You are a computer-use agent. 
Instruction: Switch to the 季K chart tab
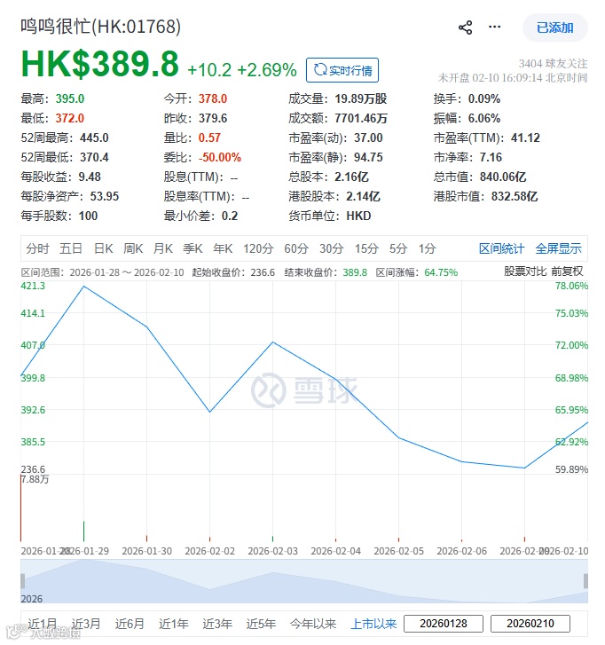[x=192, y=248]
